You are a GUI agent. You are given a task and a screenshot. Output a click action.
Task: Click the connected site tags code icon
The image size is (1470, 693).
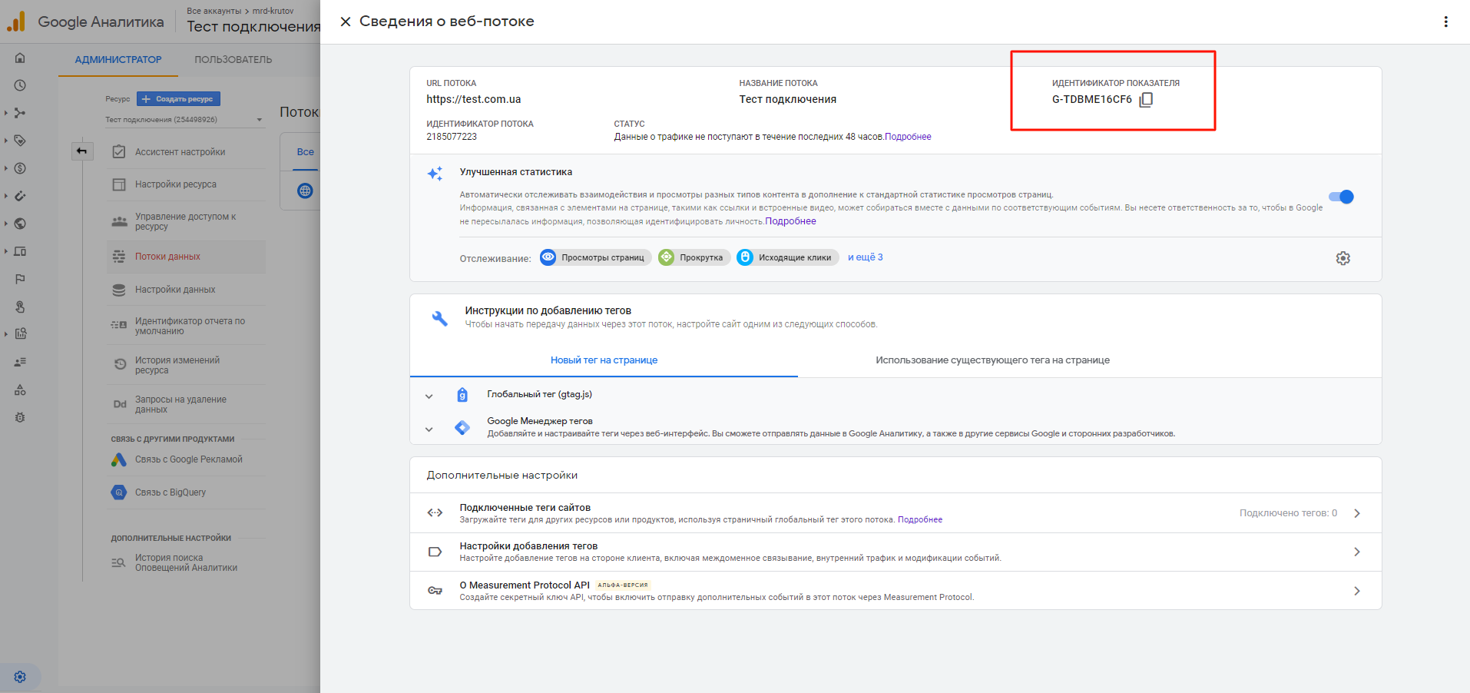tap(435, 512)
